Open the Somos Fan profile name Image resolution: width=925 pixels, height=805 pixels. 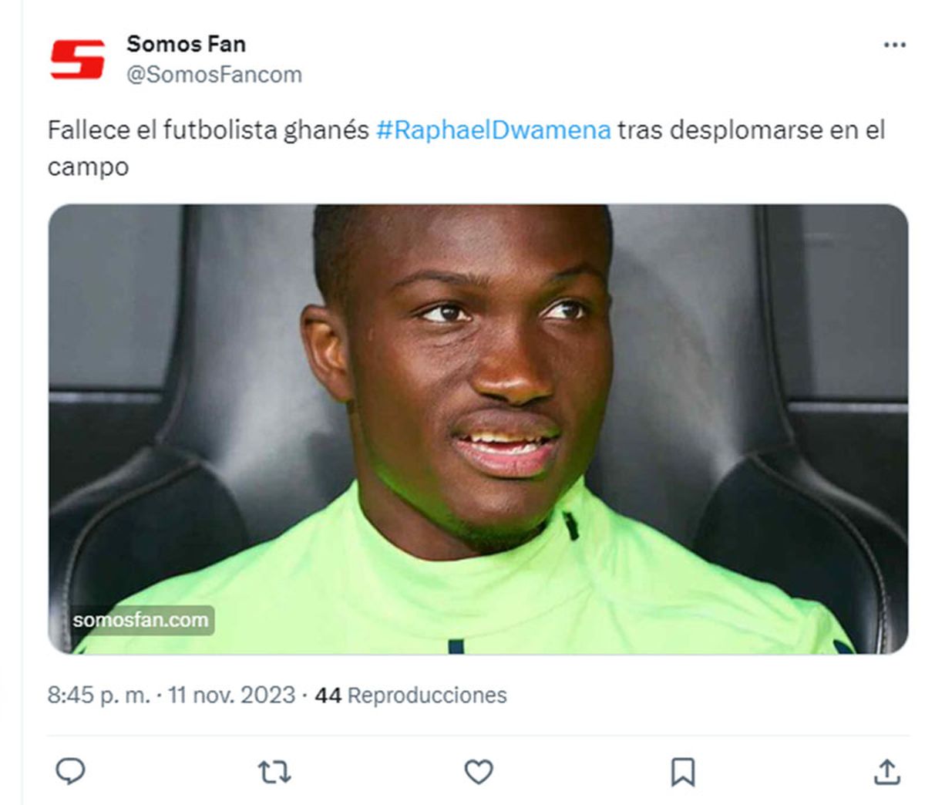[x=186, y=44]
